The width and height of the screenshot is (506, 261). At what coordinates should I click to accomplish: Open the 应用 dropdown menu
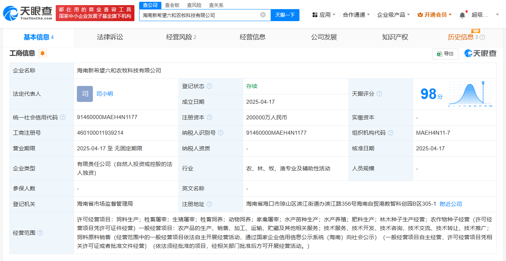(x=325, y=15)
